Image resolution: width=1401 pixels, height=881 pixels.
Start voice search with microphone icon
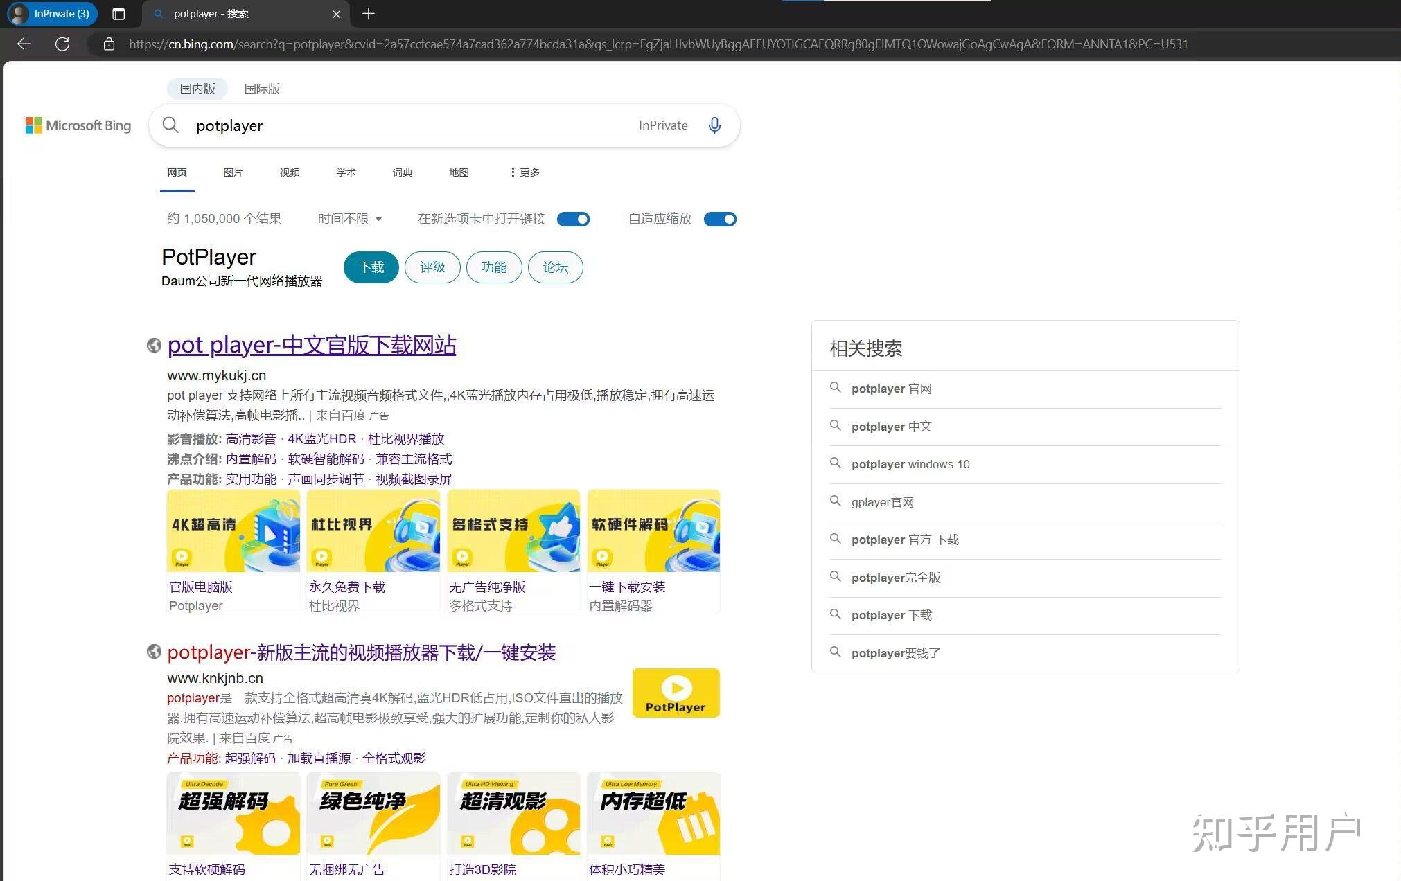tap(714, 125)
